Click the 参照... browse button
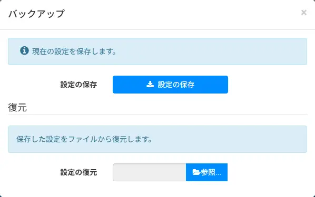 pos(206,172)
